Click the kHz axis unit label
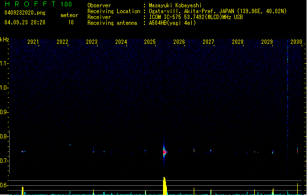The height and width of the screenshot is (195, 307). (x=4, y=39)
